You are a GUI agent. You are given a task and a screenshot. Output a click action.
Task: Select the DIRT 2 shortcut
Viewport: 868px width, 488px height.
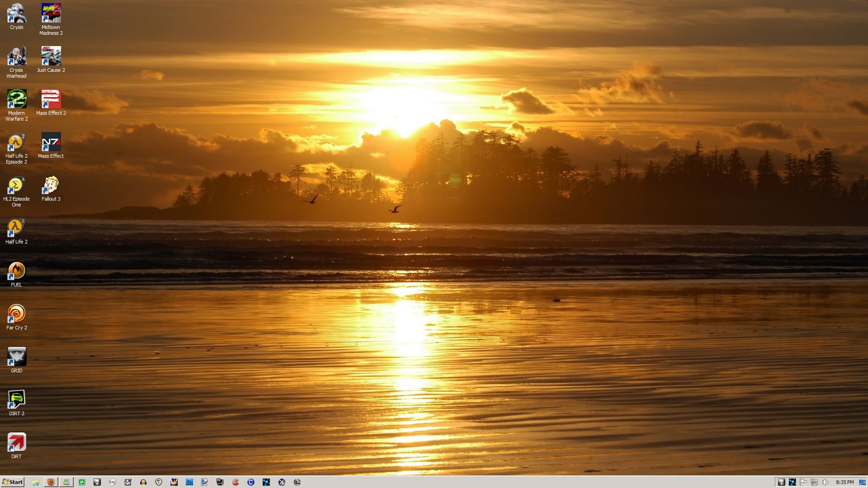coord(16,400)
